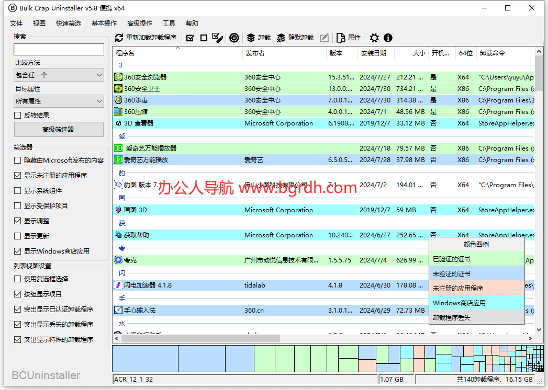
Task: Open BCUninstaller settings gear icon
Action: pos(374,38)
